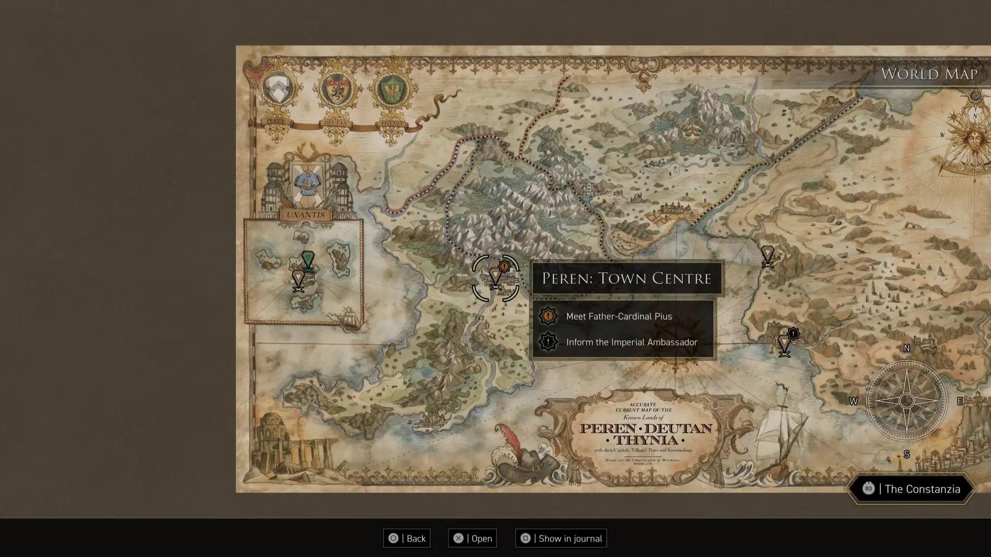The height and width of the screenshot is (557, 991).
Task: Switch to The Constanzia view
Action: click(x=912, y=489)
